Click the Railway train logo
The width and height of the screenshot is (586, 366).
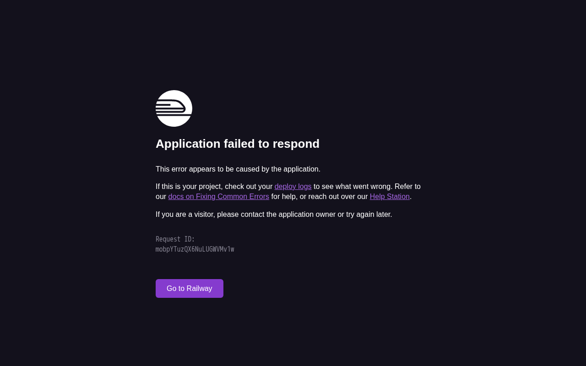click(174, 108)
